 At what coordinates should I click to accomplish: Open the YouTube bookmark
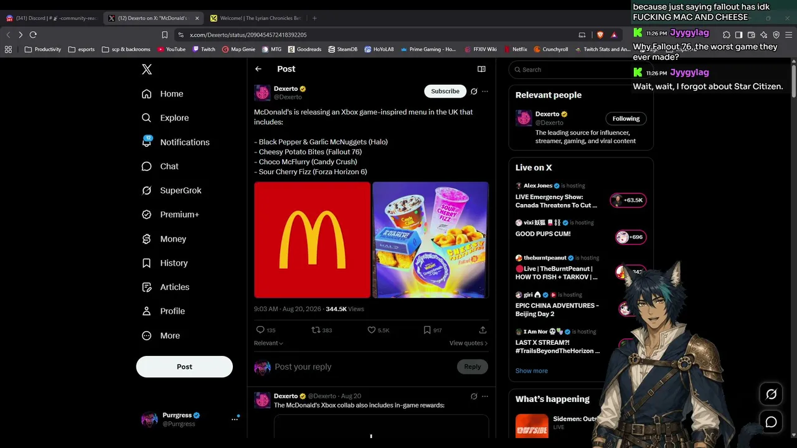[171, 49]
